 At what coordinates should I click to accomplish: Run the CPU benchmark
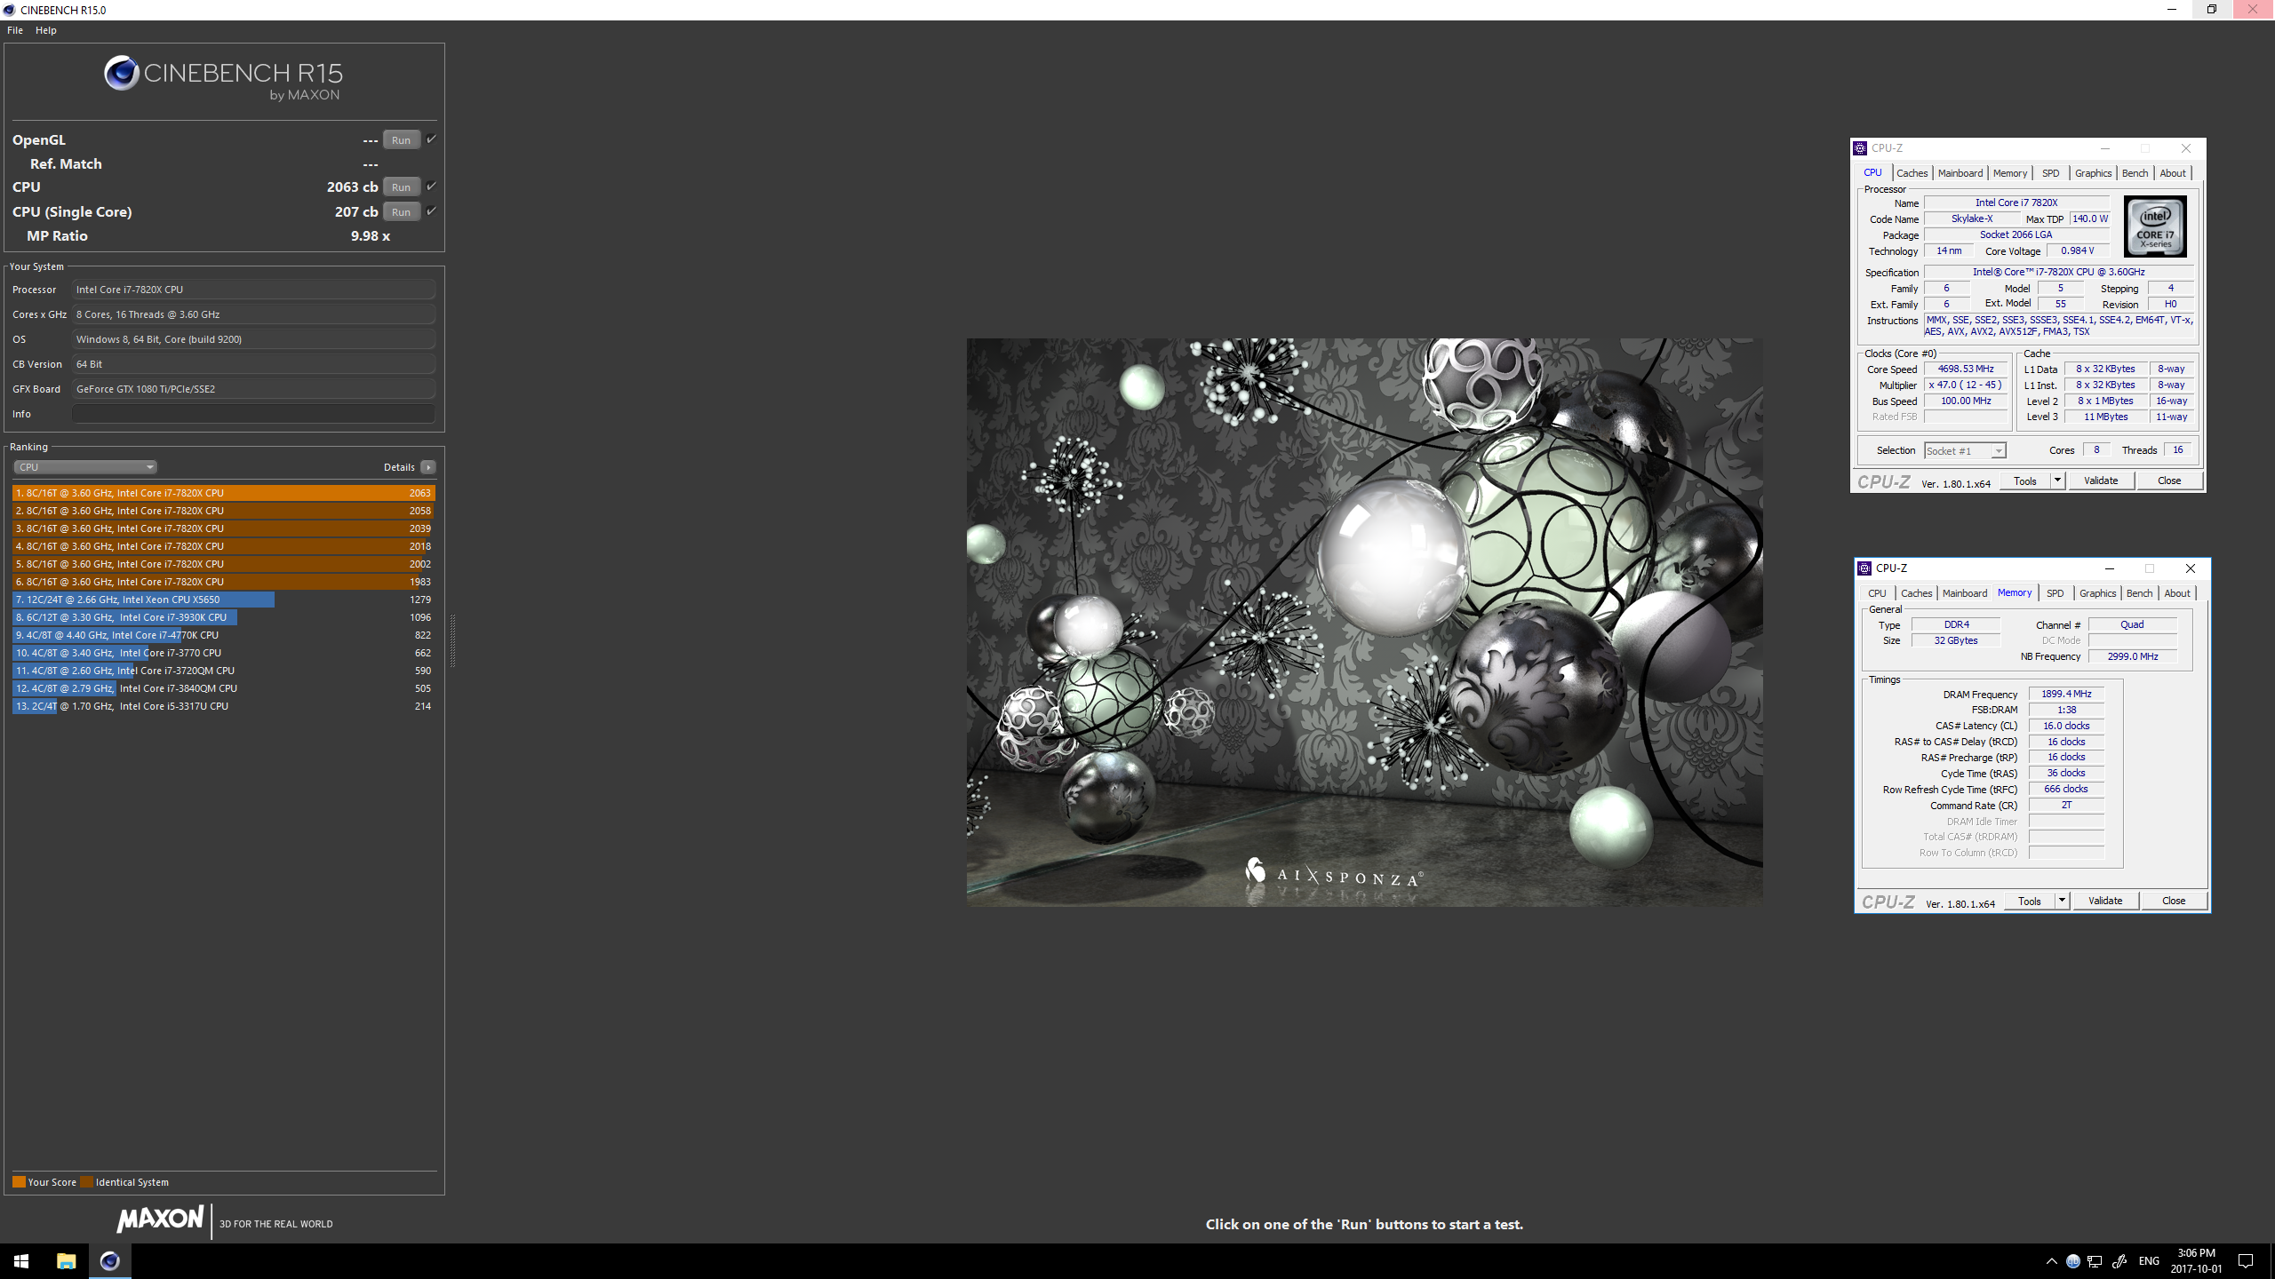tap(402, 187)
